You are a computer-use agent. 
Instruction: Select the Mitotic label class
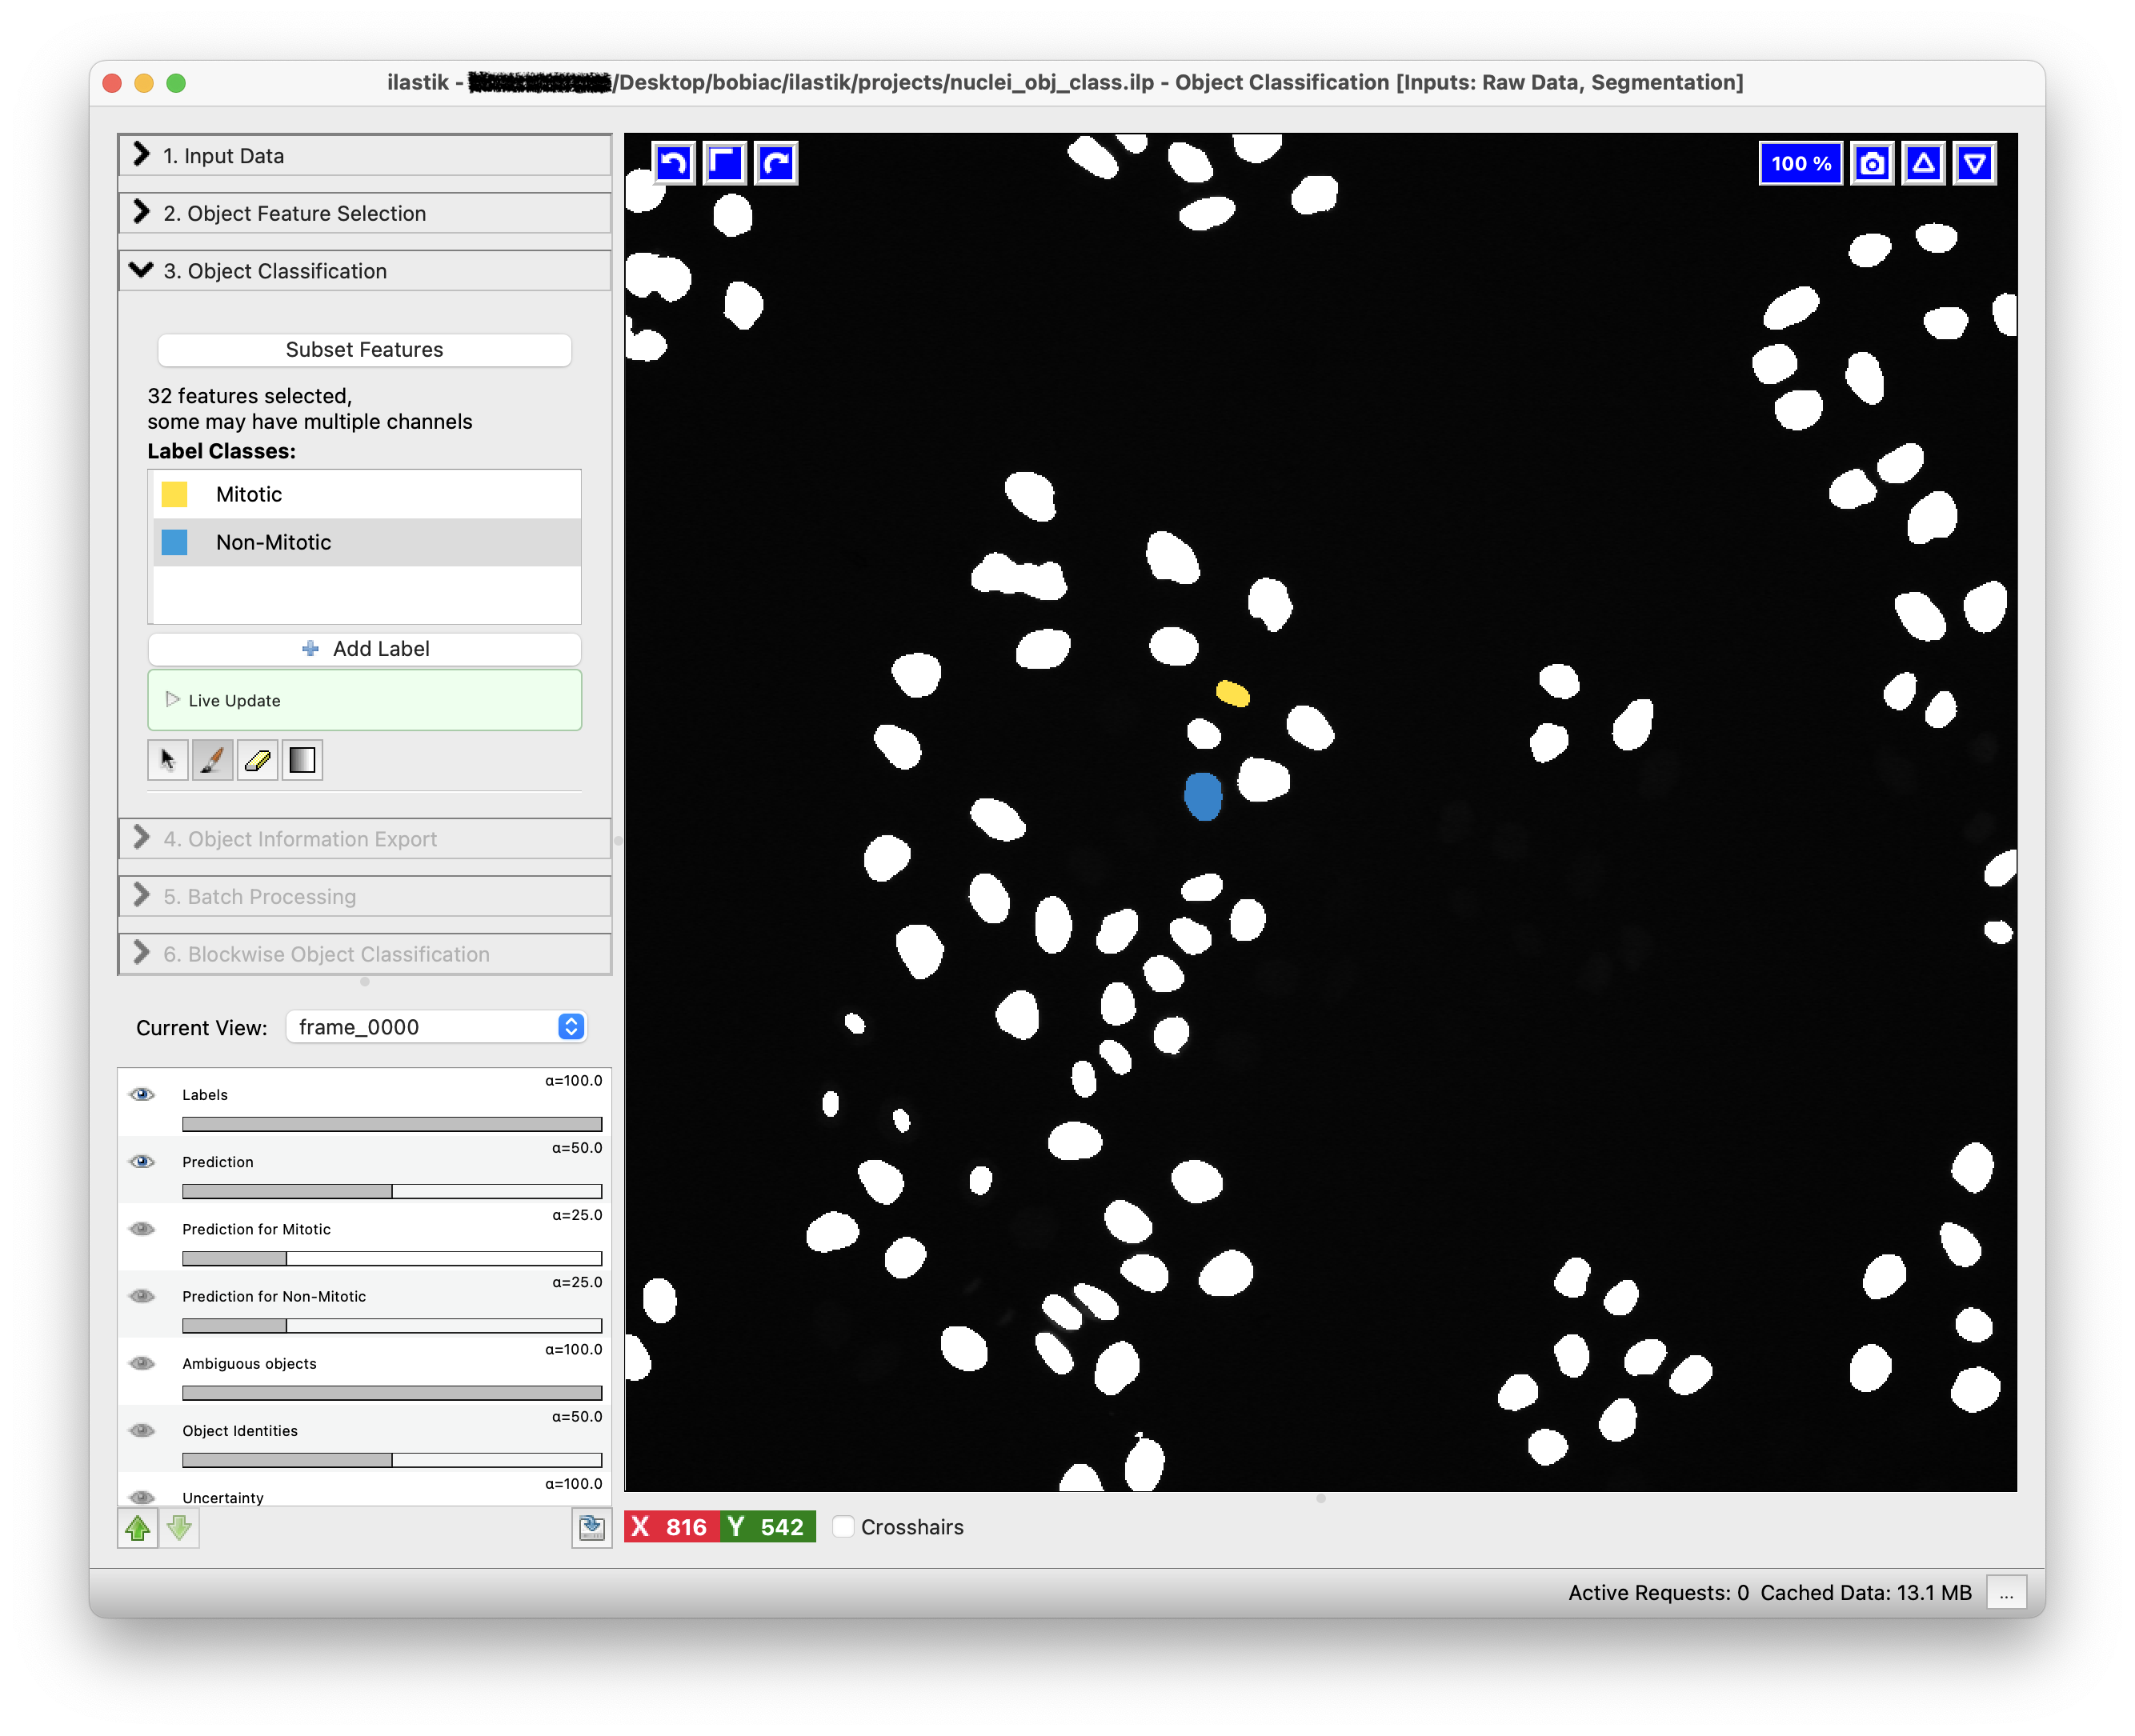pyautogui.click(x=249, y=494)
